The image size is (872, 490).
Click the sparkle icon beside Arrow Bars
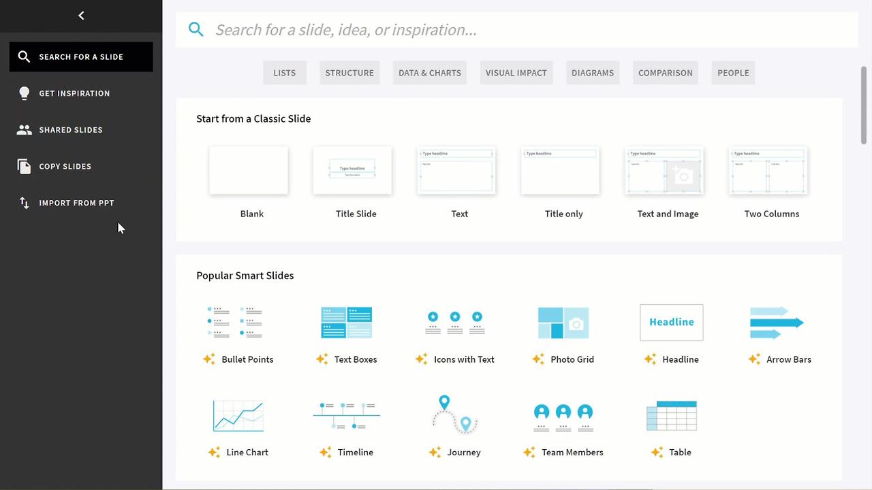(754, 359)
